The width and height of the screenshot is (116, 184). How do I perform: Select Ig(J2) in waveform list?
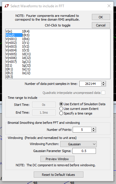coord(26,65)
